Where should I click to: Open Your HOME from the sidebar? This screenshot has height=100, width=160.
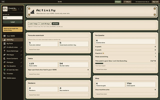coord(12,36)
